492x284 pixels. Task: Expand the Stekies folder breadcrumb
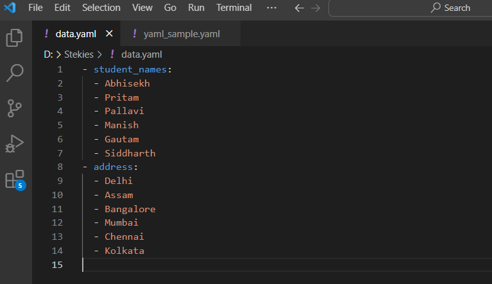(x=78, y=54)
